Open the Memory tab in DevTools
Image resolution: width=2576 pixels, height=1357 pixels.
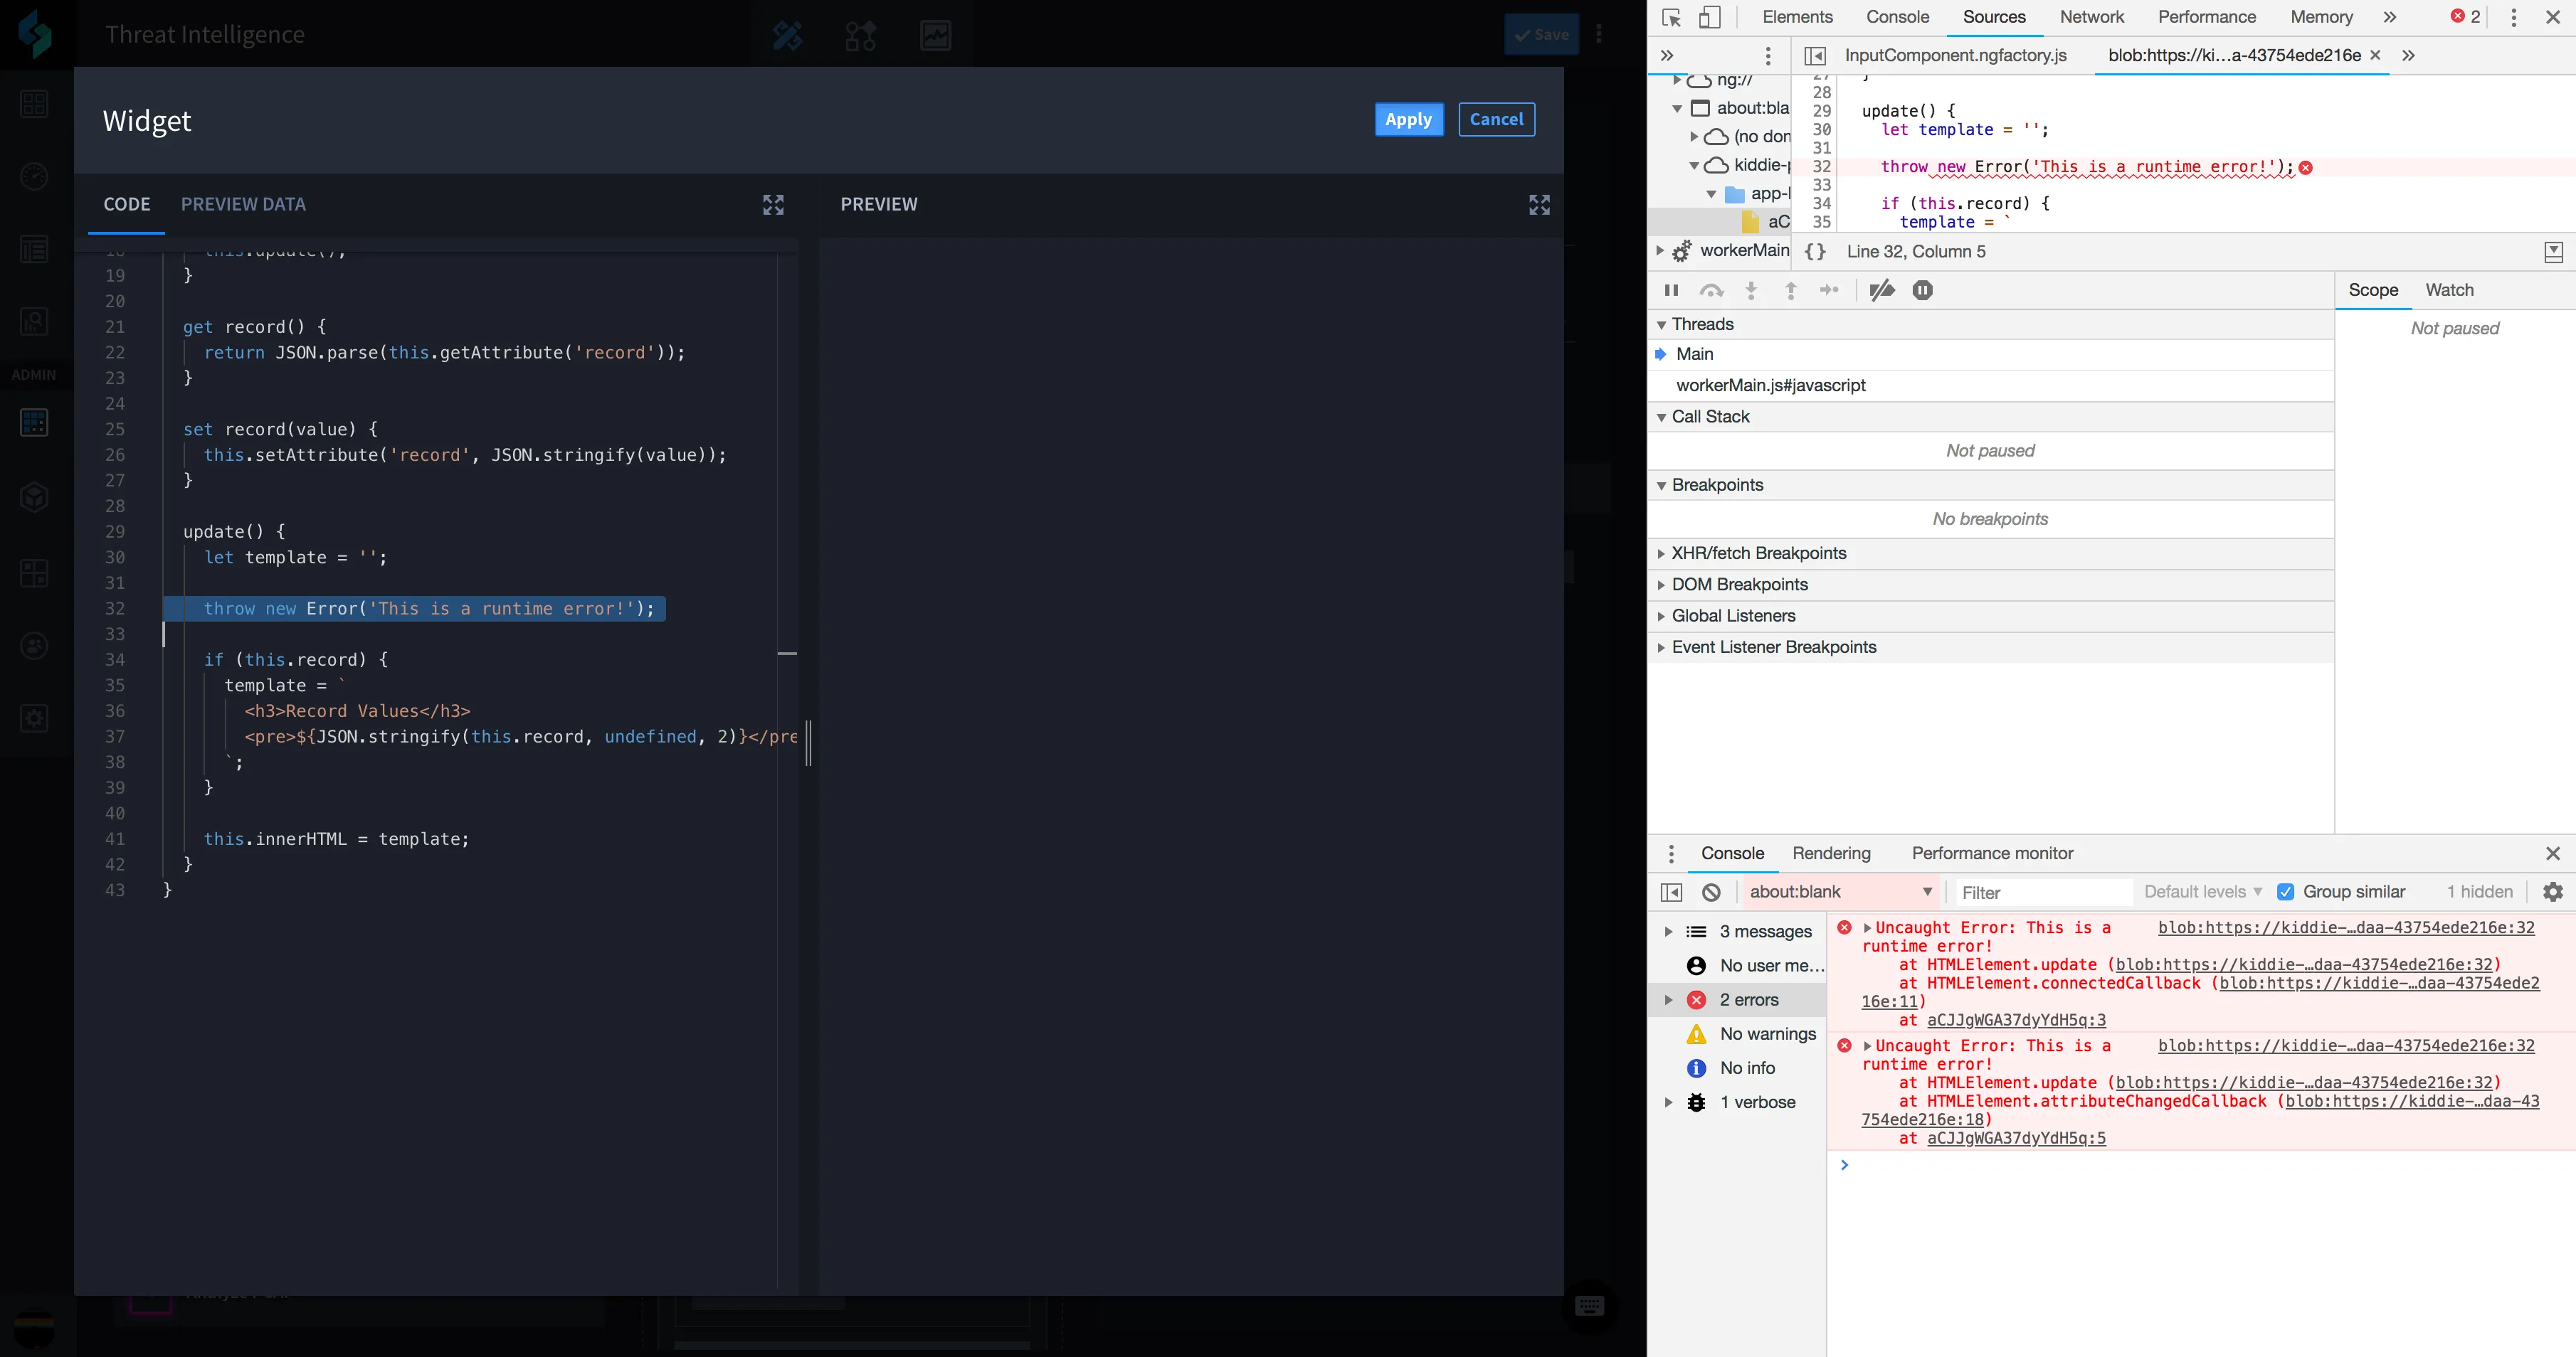[2321, 17]
